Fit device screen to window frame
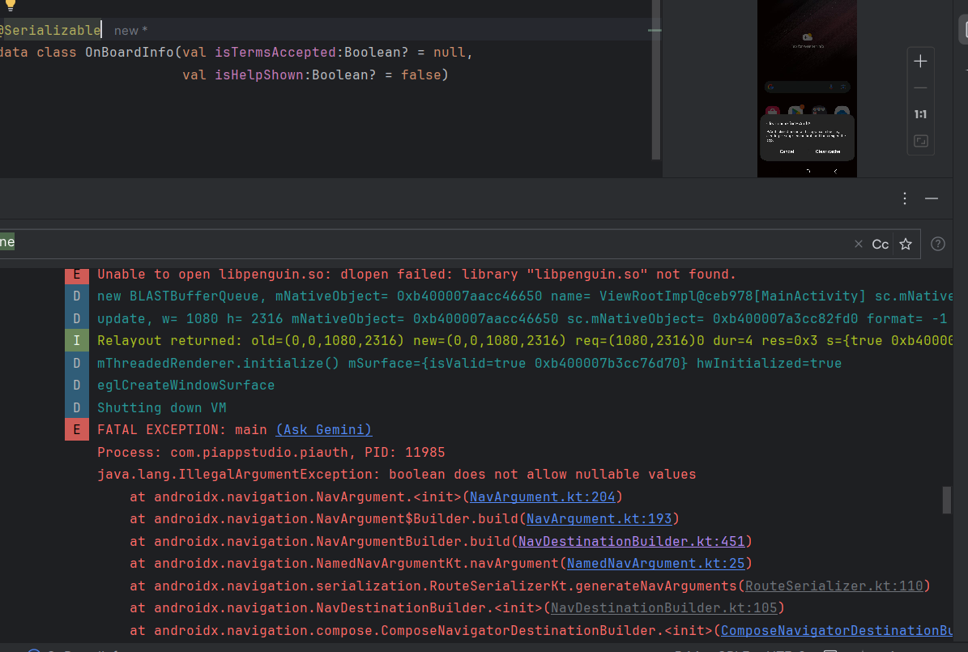This screenshot has width=968, height=652. pyautogui.click(x=920, y=140)
